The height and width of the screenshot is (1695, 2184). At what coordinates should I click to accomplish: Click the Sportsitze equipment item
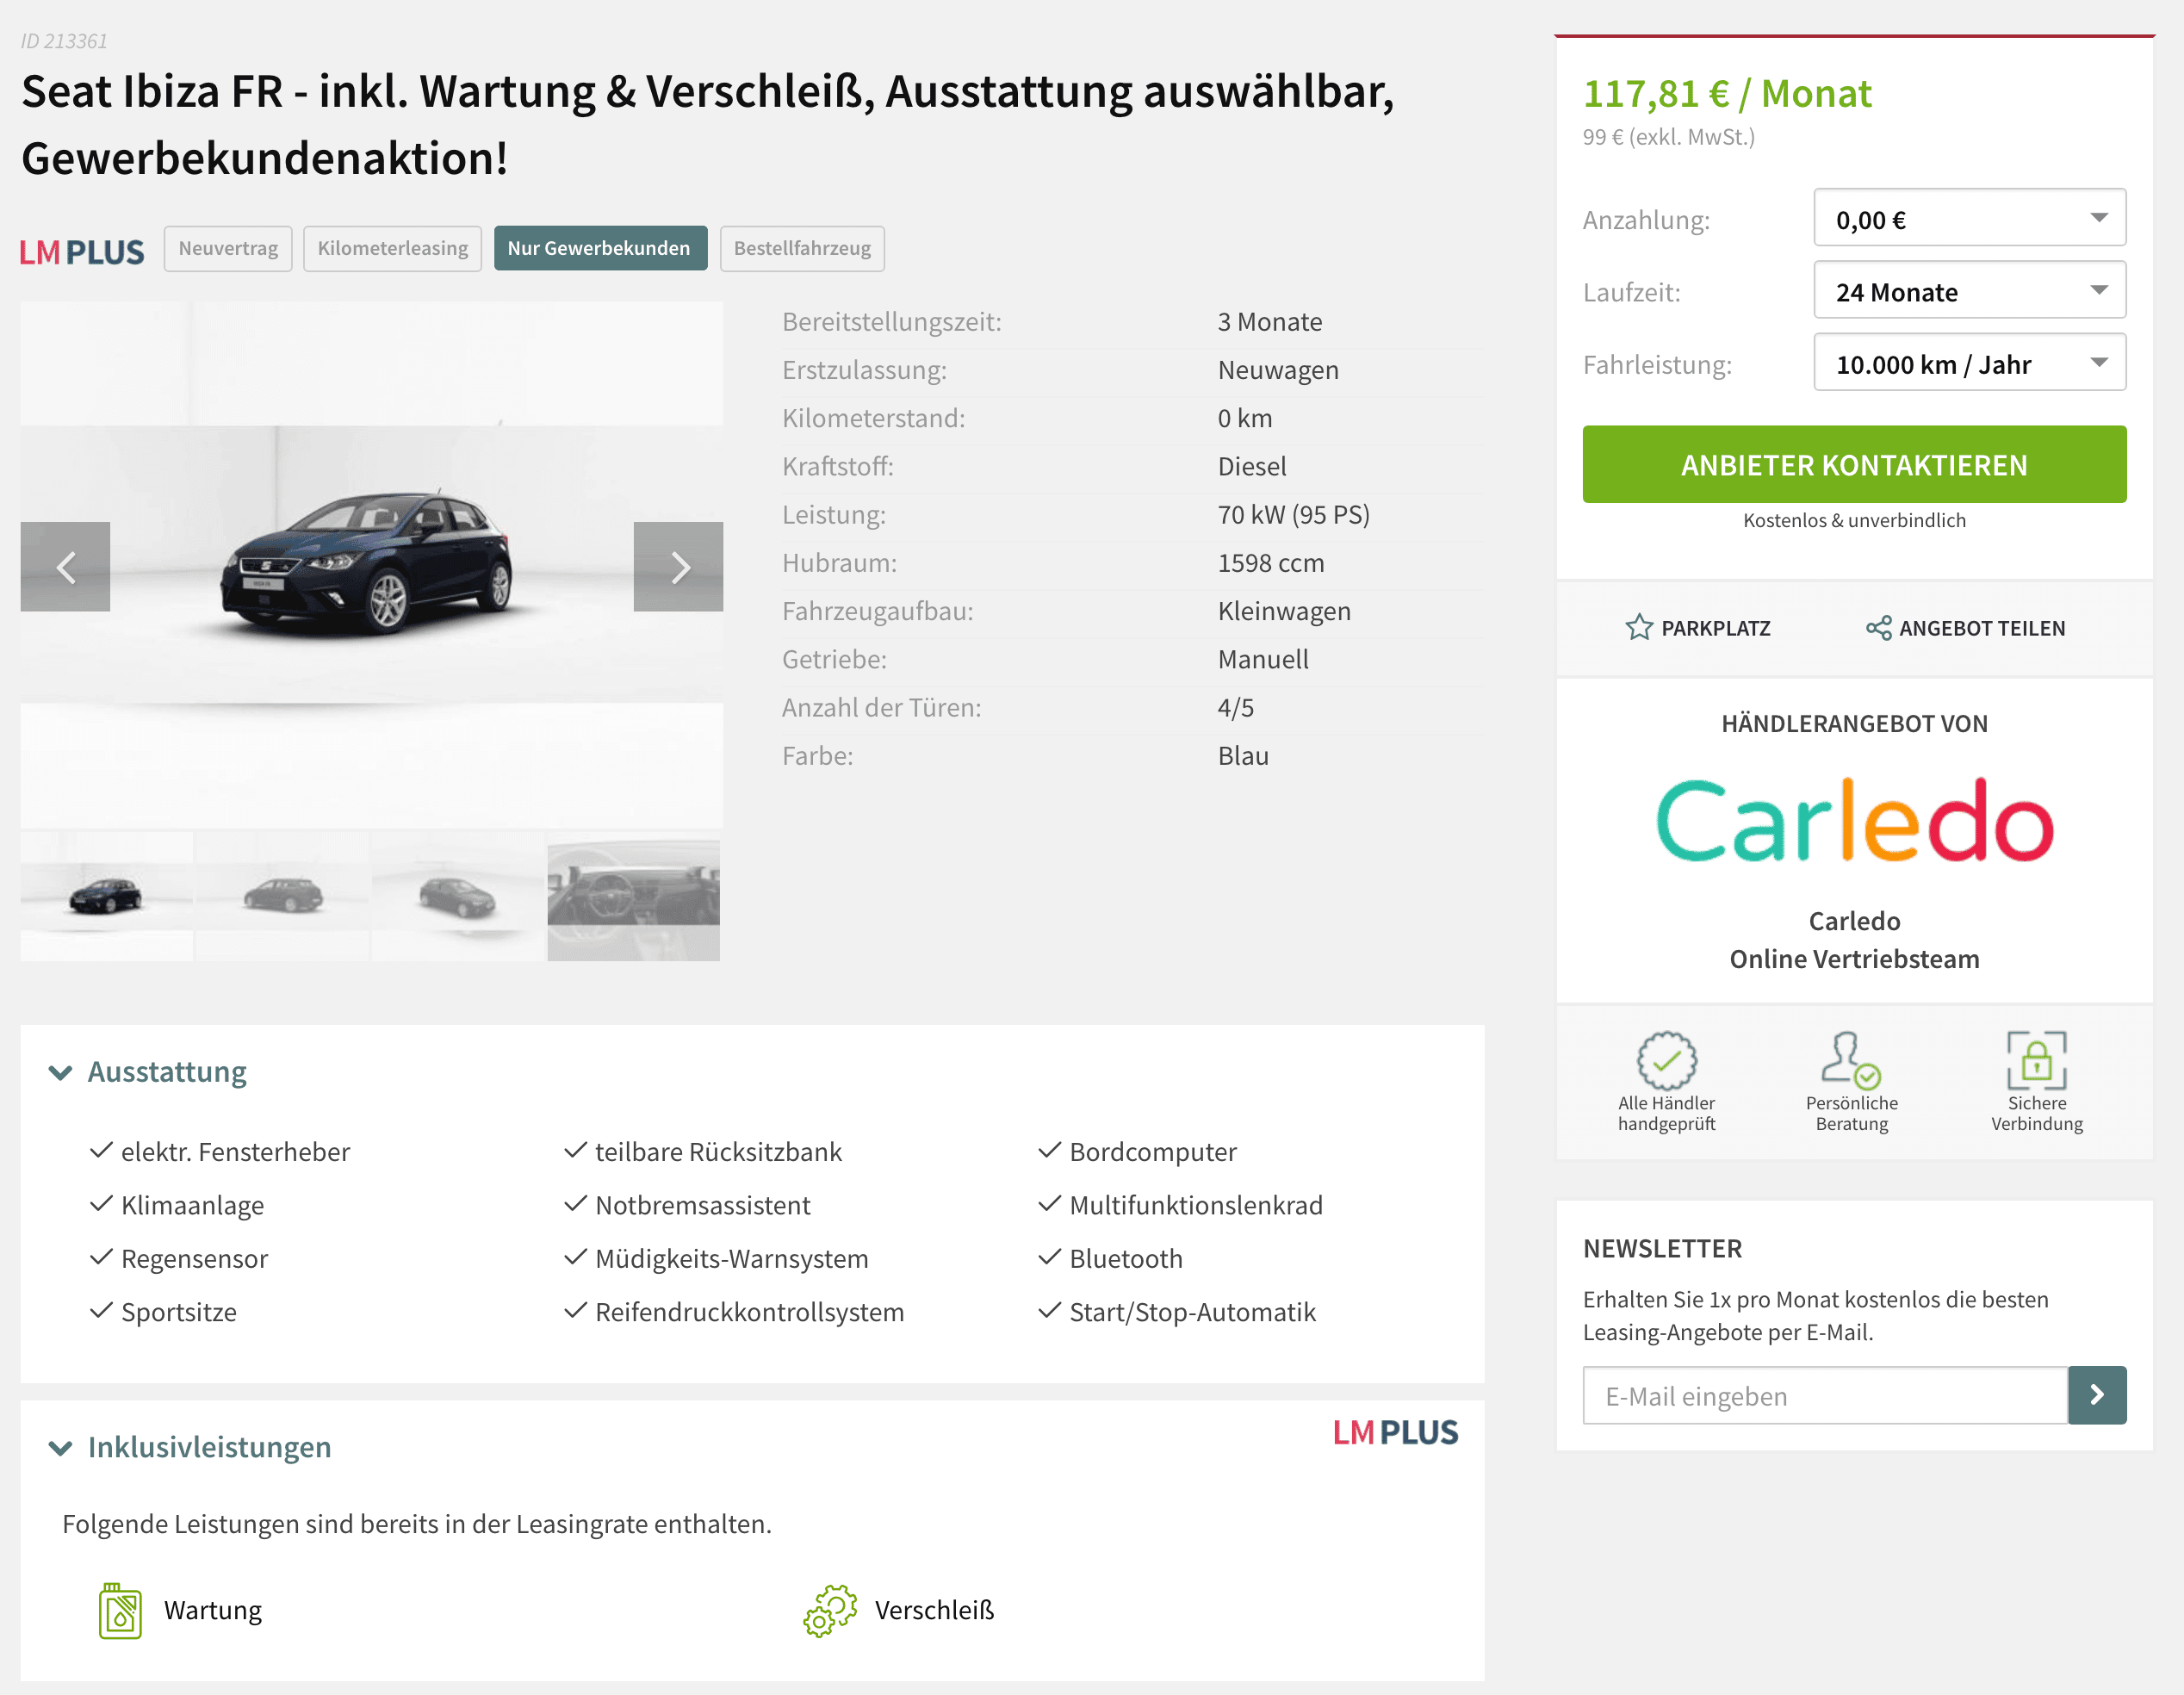[x=179, y=1312]
